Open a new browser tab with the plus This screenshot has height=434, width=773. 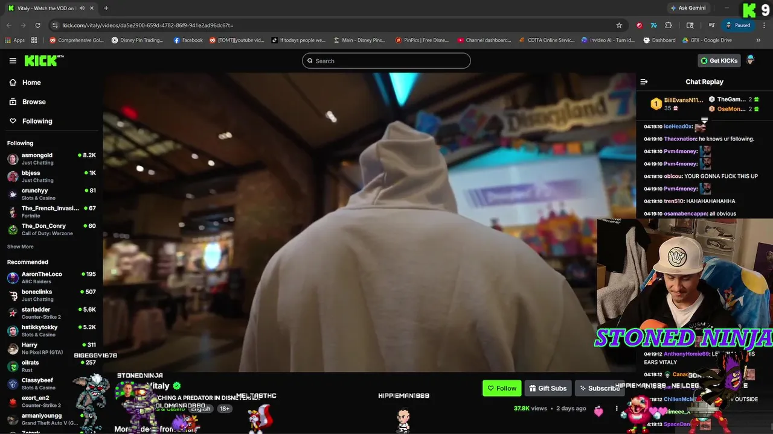[x=106, y=8]
